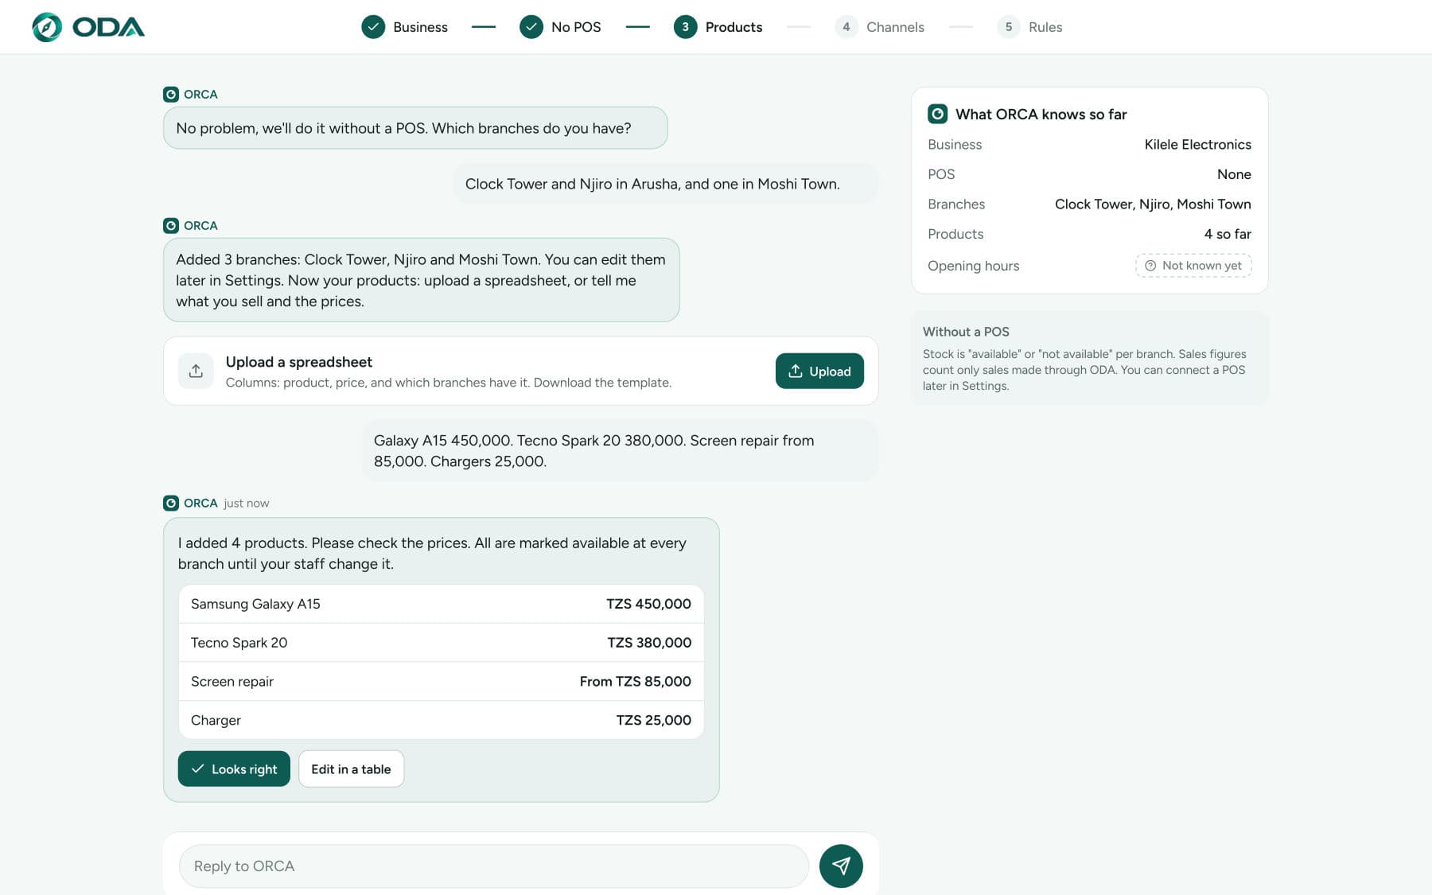Click the step 5 Rules number badge
This screenshot has height=895, width=1432.
pyautogui.click(x=1009, y=27)
